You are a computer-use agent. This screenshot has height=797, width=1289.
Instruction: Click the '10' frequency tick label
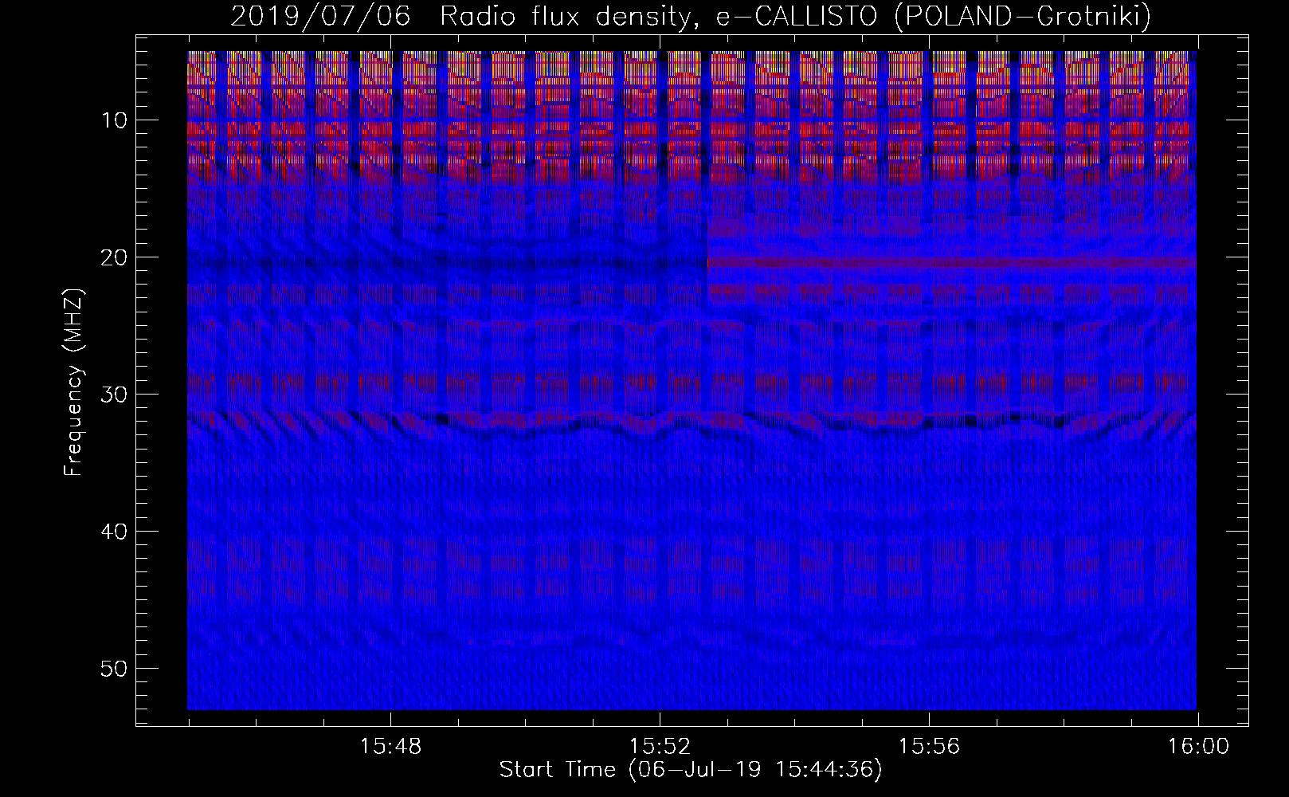[116, 120]
